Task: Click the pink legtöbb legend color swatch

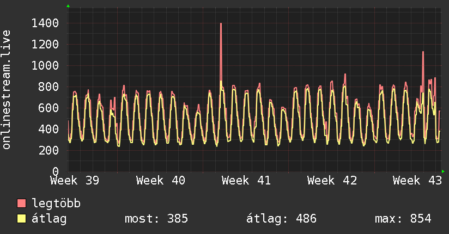Action: [x=21, y=204]
